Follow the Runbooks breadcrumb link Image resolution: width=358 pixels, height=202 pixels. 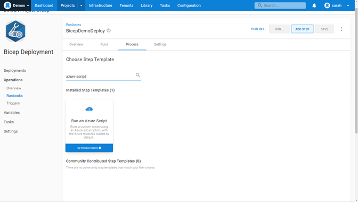(74, 24)
